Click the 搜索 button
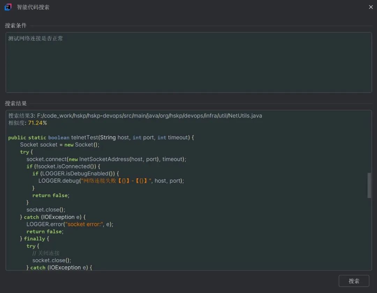The height and width of the screenshot is (293, 377). click(354, 281)
